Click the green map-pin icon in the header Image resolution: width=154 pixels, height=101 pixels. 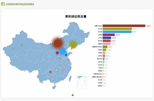3,4
